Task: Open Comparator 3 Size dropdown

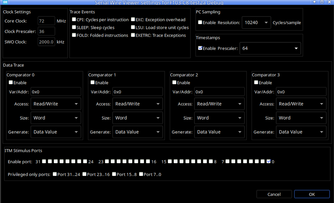Action: click(301, 118)
